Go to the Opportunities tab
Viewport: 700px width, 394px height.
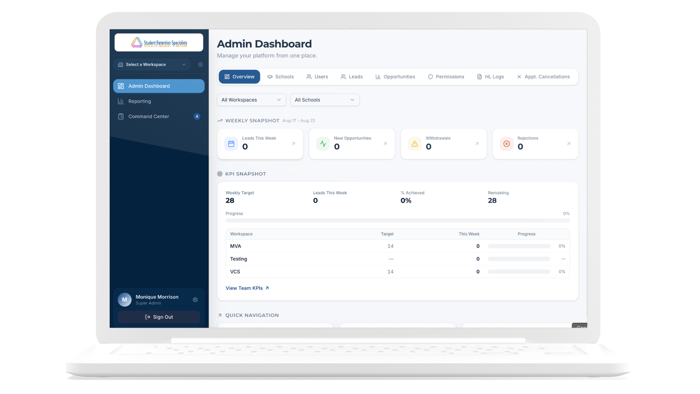tap(396, 77)
